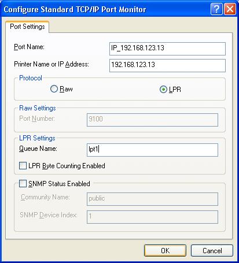The width and height of the screenshot is (239, 263).
Task: Click the Printer Name or IP Address label
Action: pyautogui.click(x=52, y=64)
